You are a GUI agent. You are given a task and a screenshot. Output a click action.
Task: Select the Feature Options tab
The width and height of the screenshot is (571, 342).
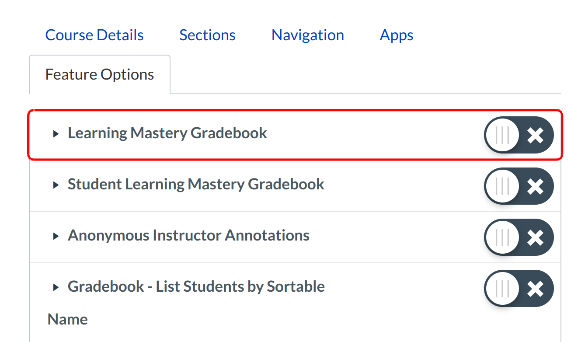(x=100, y=74)
